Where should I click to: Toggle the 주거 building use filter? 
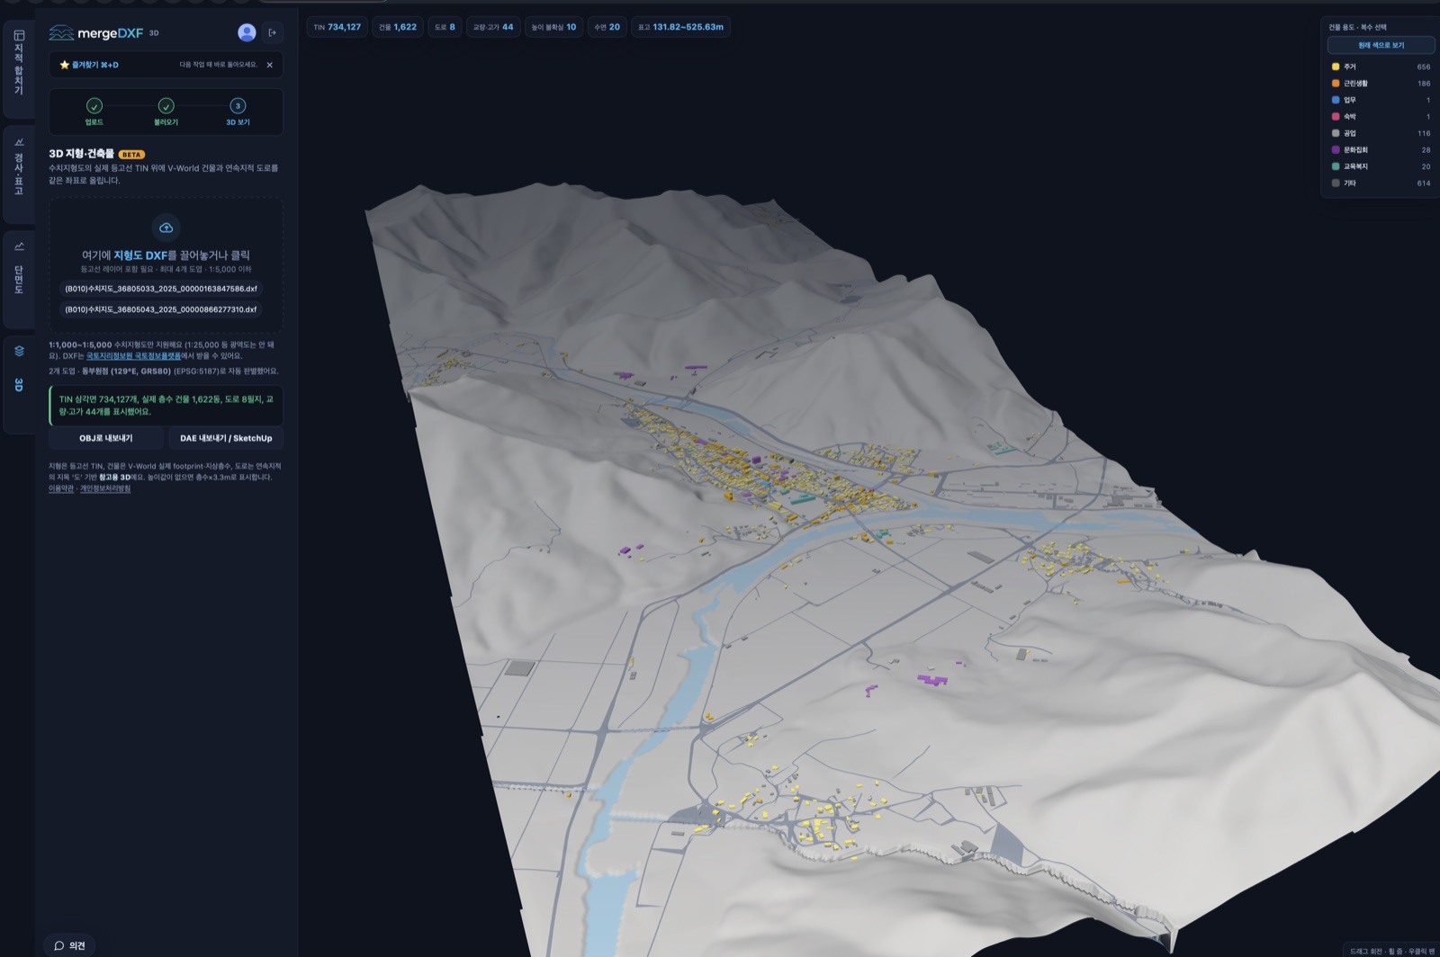pyautogui.click(x=1380, y=67)
